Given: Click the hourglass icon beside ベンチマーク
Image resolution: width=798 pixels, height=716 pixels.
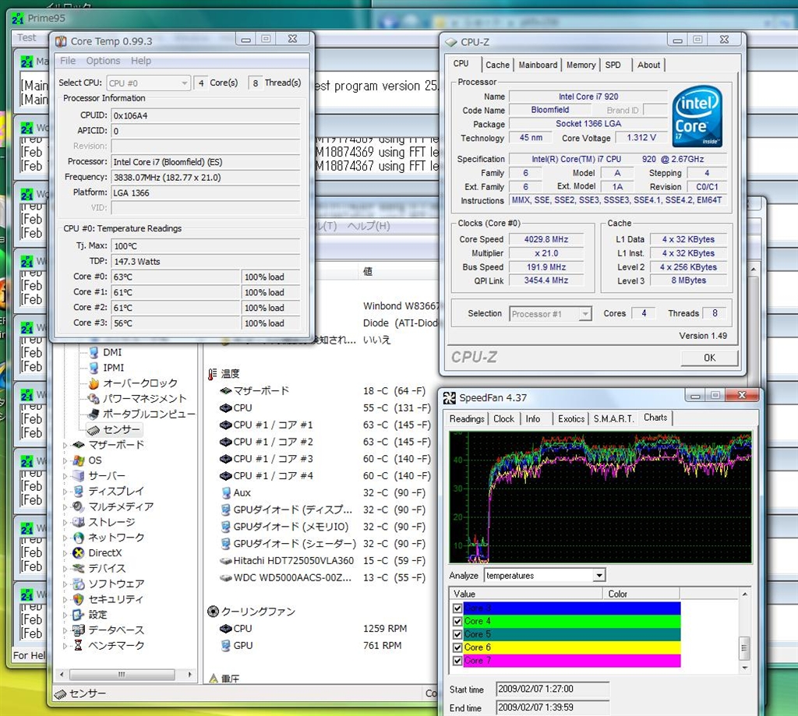Looking at the screenshot, I should coord(77,646).
